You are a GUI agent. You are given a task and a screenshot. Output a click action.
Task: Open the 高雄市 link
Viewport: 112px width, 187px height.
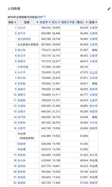click(x=22, y=112)
